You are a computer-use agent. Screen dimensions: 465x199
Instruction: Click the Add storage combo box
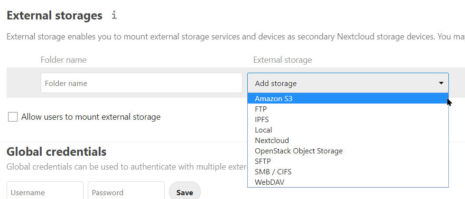[x=347, y=83]
